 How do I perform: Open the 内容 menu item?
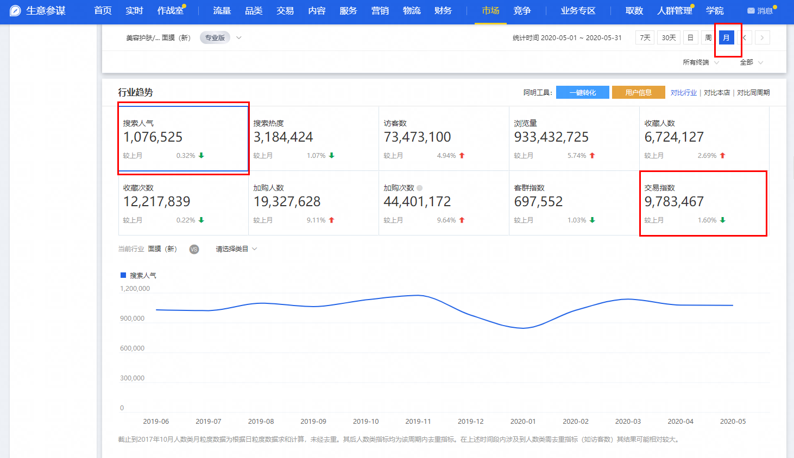(x=317, y=11)
